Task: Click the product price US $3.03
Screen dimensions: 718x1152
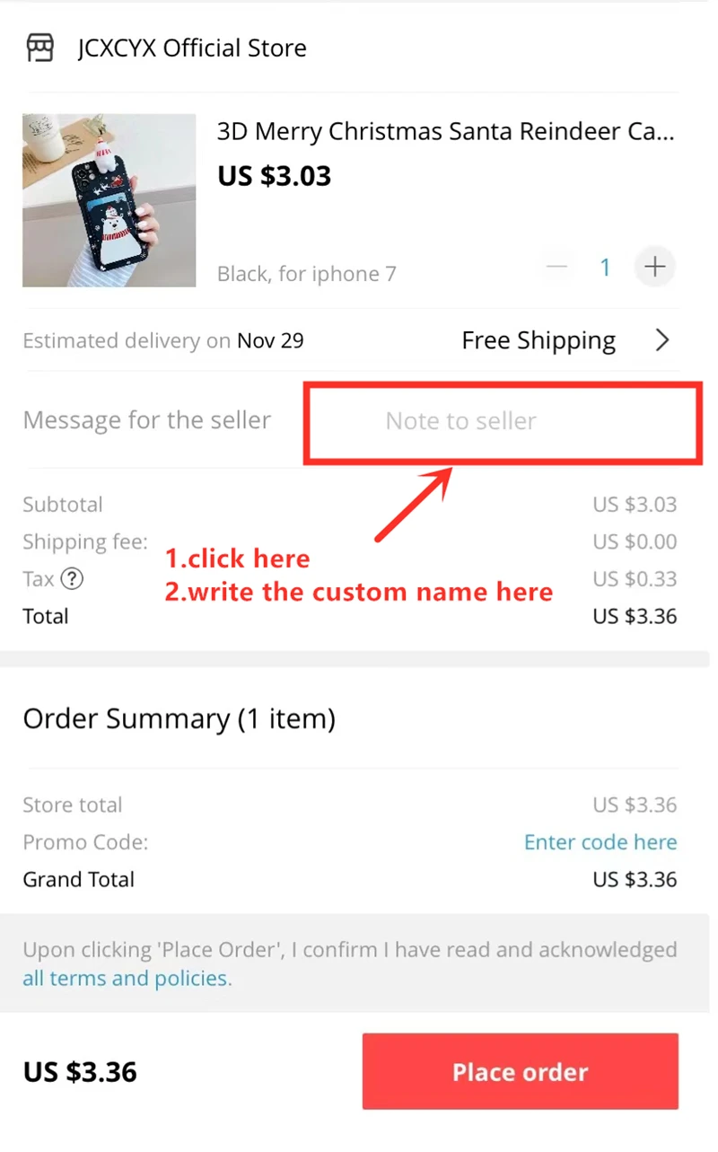Action: coord(275,175)
